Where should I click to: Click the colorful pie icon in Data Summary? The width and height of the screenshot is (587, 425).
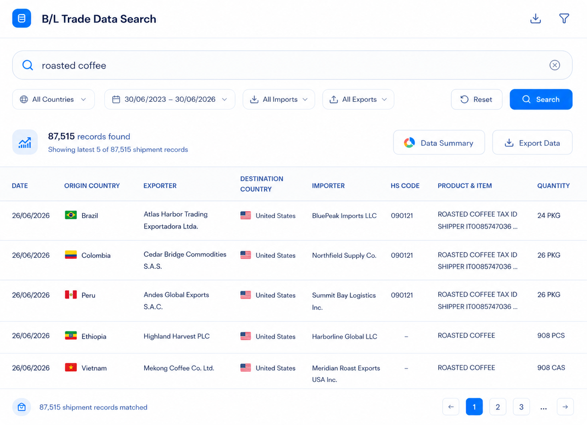click(409, 143)
